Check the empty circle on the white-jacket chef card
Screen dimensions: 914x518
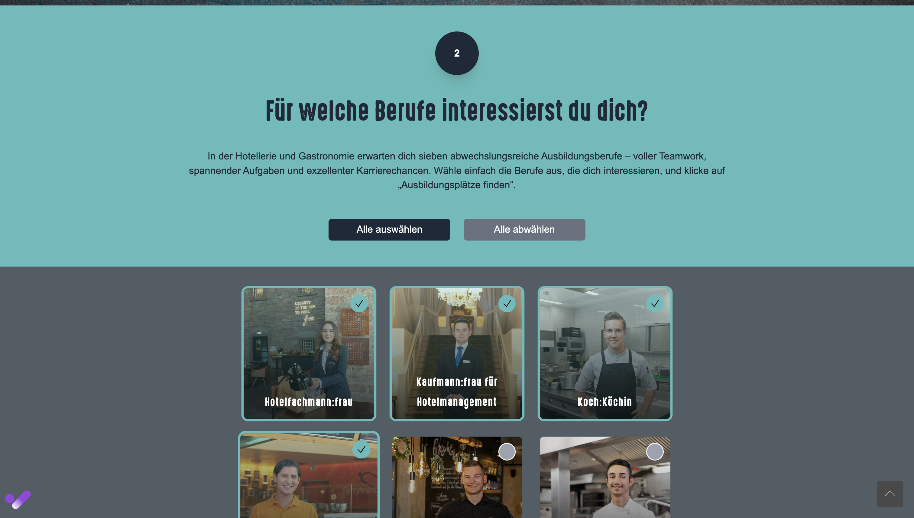(x=655, y=451)
